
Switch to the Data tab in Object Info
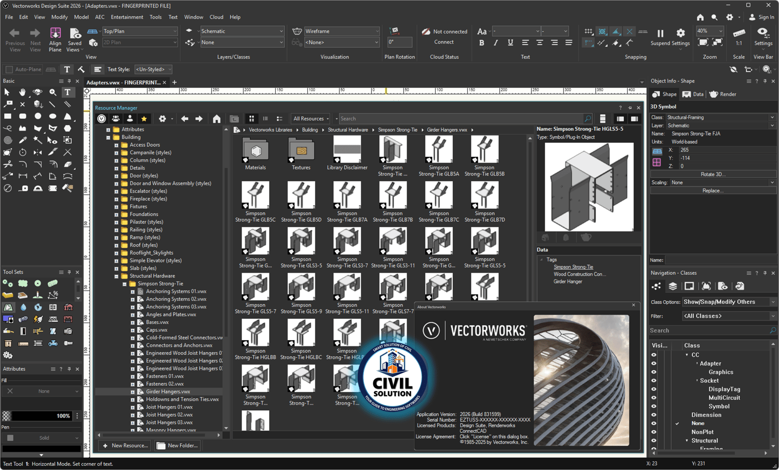[x=693, y=95]
